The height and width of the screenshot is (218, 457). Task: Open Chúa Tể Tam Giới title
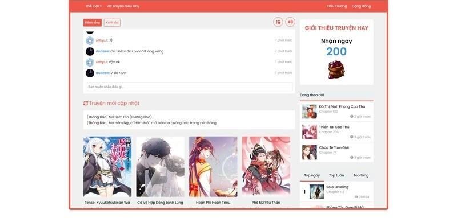(334, 147)
